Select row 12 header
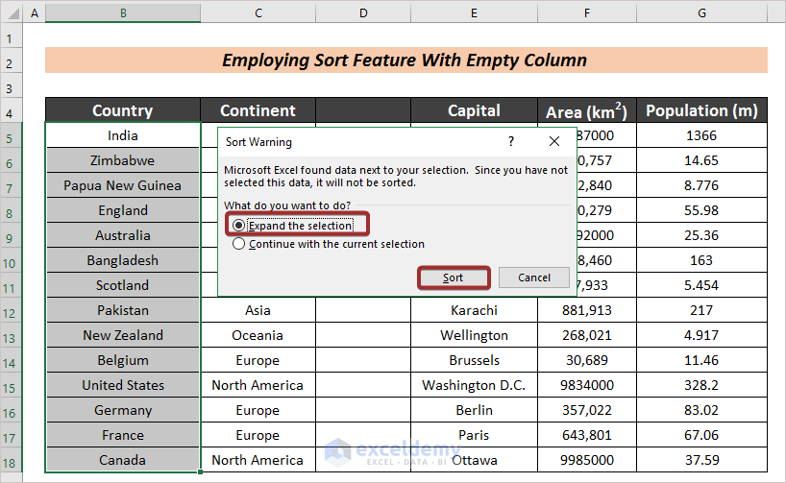786x483 pixels. (11, 310)
